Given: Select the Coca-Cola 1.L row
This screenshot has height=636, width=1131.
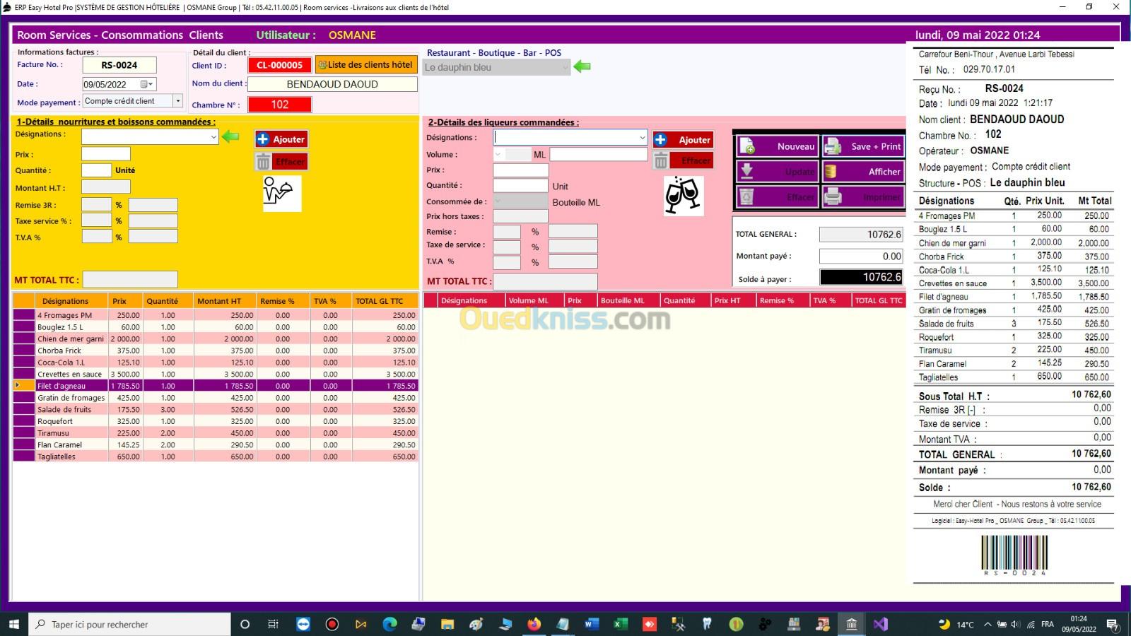Looking at the screenshot, I should coord(216,363).
